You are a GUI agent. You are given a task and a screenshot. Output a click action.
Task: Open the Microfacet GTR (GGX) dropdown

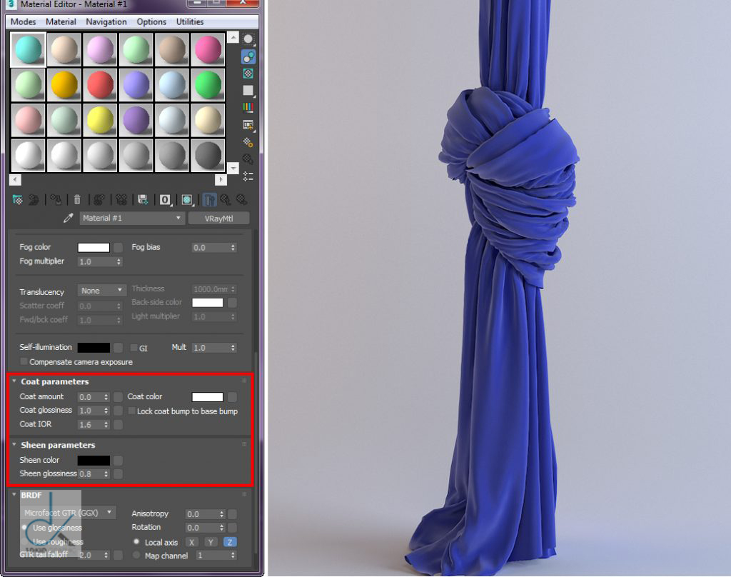pyautogui.click(x=68, y=513)
